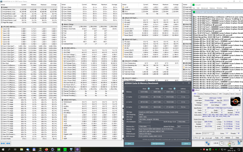Open Prime95 Advanced menu

(x=204, y=8)
